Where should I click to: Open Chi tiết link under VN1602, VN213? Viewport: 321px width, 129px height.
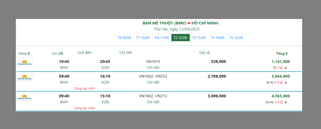tap(153, 102)
